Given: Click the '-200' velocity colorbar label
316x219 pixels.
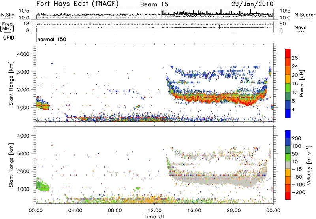Looking at the screenshot, I should (298, 192).
